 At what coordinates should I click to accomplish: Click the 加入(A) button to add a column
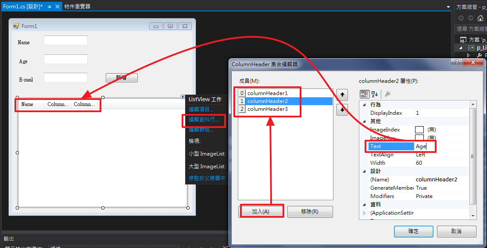click(261, 212)
